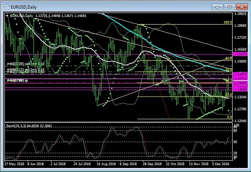Click the 5 Dec 2018 date label

tap(221, 164)
